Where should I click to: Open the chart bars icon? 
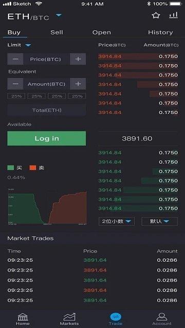[174, 15]
